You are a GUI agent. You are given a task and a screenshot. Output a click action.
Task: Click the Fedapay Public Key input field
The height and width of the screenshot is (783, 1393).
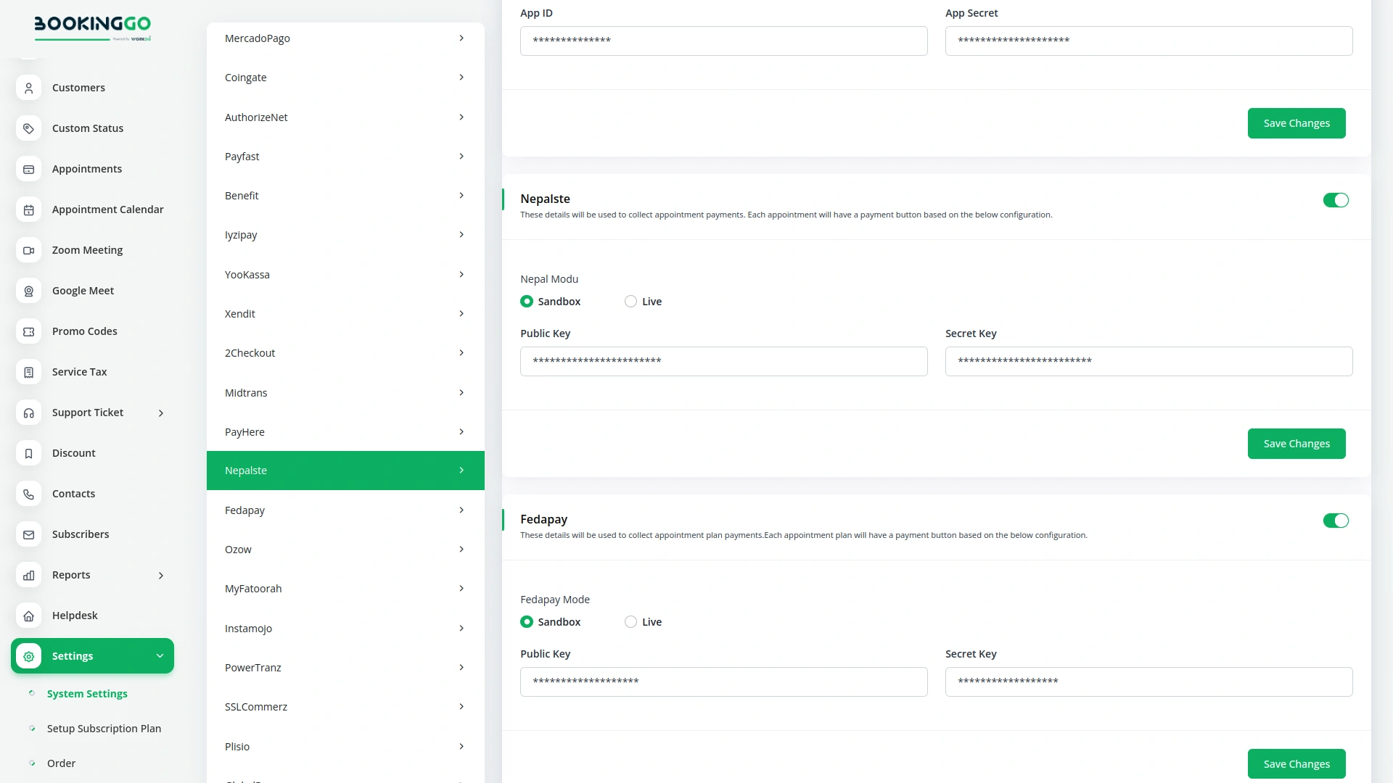[723, 681]
